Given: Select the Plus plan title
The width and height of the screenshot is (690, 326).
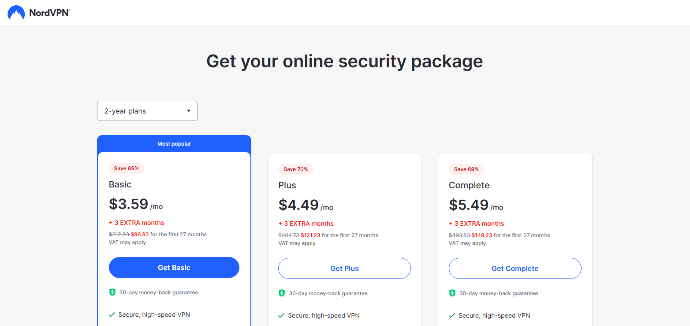Looking at the screenshot, I should pos(287,185).
